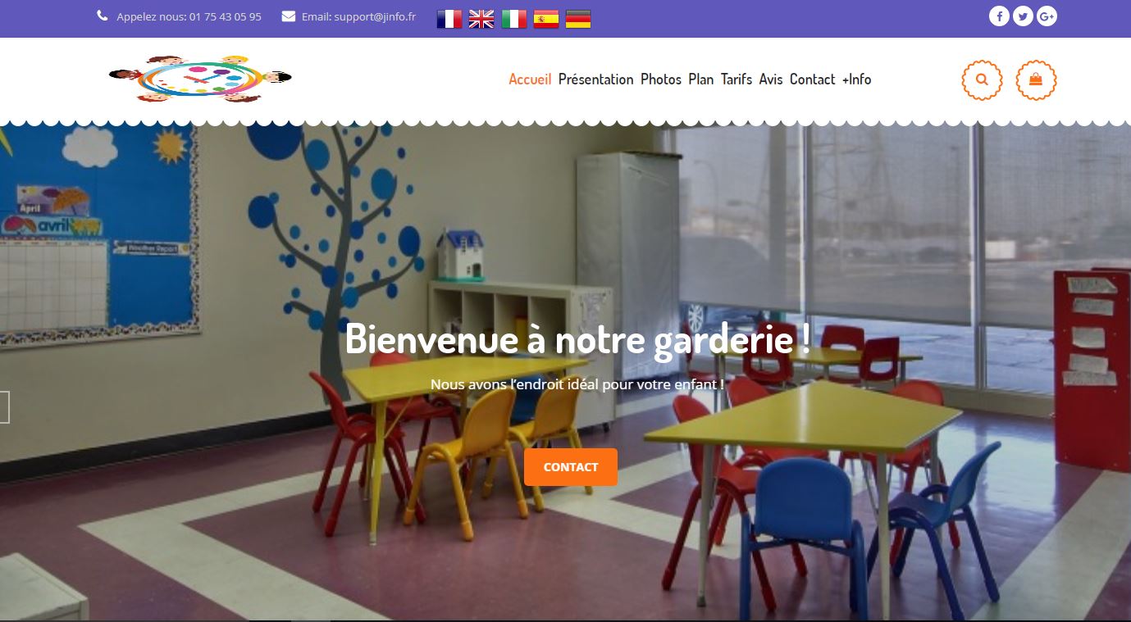Screen dimensions: 1131x622
Task: Open the shopping bag cart icon
Action: (x=1036, y=80)
